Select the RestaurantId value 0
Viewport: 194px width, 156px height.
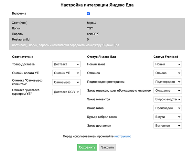click(x=88, y=39)
